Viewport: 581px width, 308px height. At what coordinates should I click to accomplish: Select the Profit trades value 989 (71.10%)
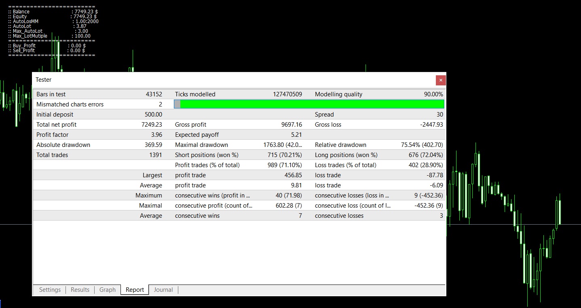pos(285,165)
